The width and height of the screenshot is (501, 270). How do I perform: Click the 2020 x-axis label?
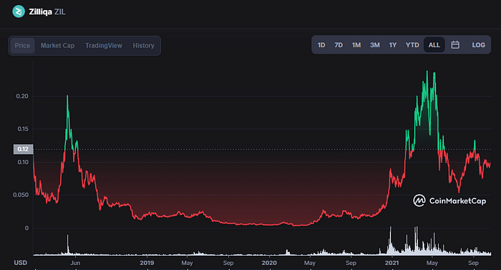[269, 263]
